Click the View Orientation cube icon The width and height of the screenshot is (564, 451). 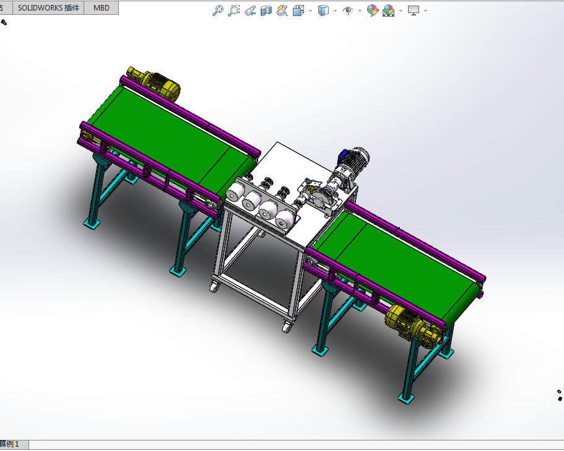point(298,11)
